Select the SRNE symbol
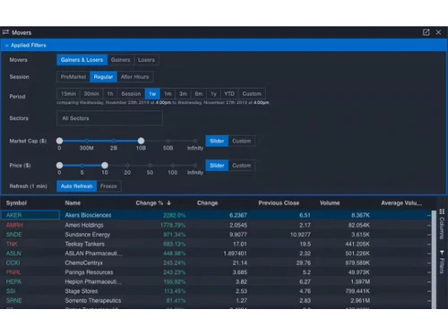This screenshot has width=448, height=336. [x=14, y=300]
